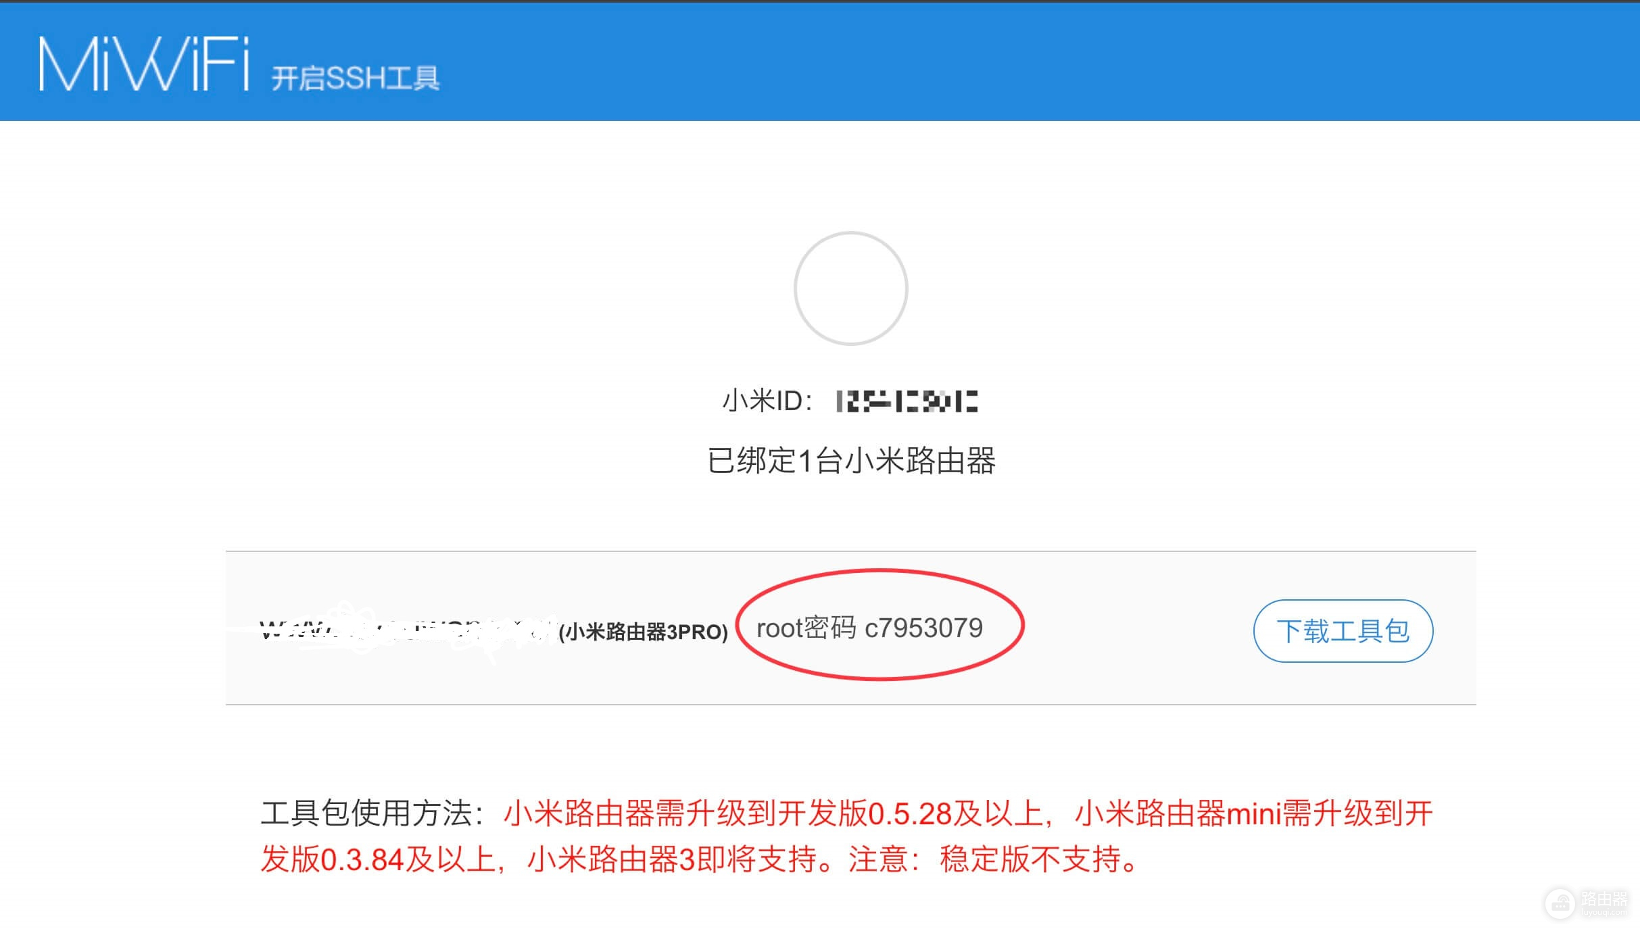Select the root password value c7953079

click(x=923, y=628)
